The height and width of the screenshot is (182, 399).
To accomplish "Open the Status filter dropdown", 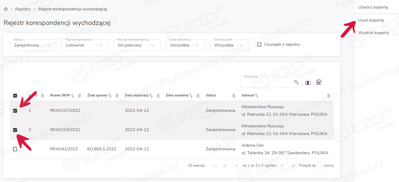I will click(48, 45).
